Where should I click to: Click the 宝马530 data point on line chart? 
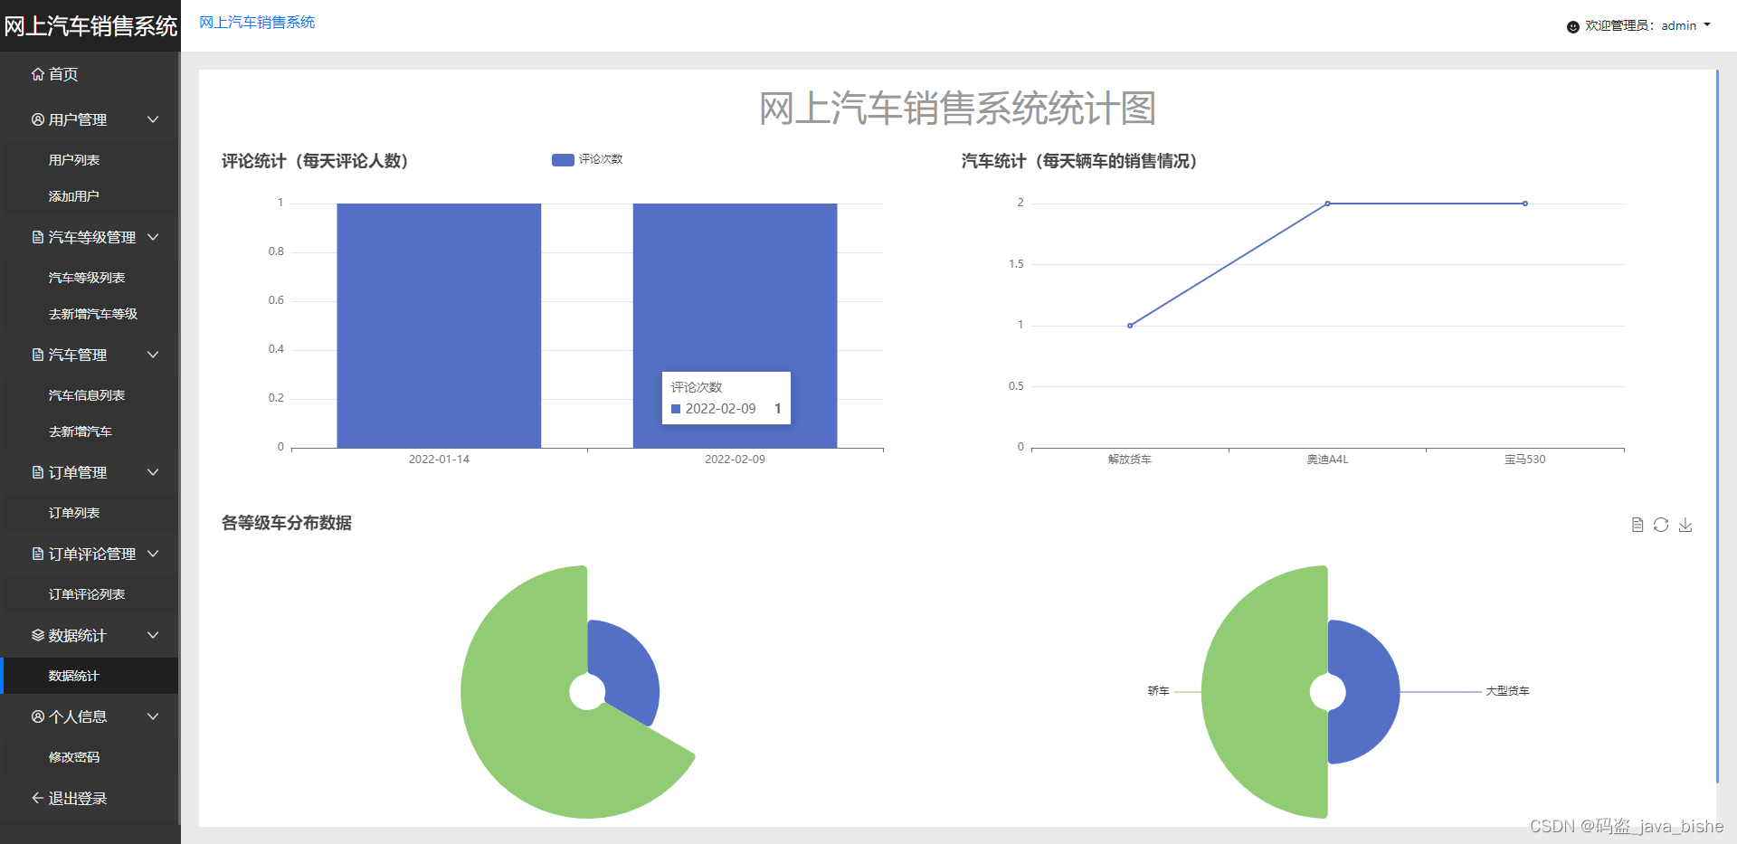1525,204
